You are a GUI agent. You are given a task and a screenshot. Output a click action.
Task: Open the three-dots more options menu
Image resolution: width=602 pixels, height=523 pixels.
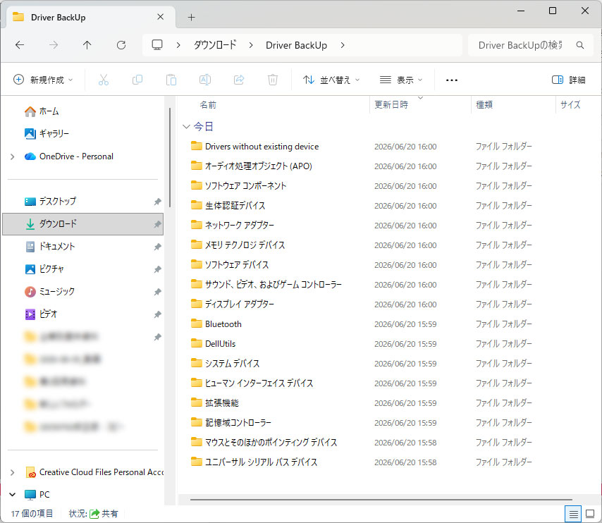[x=451, y=80]
